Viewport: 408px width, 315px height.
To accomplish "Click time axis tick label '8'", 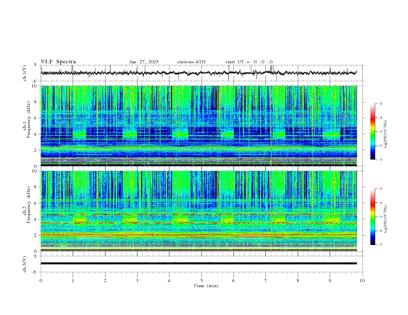I will (298, 281).
